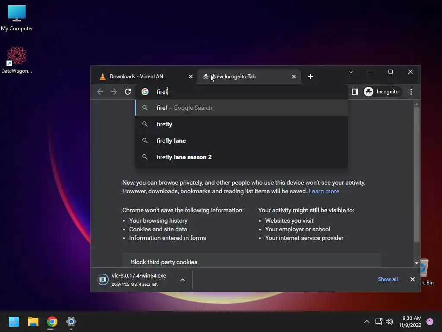442x332 pixels.
Task: Click the magnifier icon beside 'firefly lane'
Action: [x=145, y=140]
